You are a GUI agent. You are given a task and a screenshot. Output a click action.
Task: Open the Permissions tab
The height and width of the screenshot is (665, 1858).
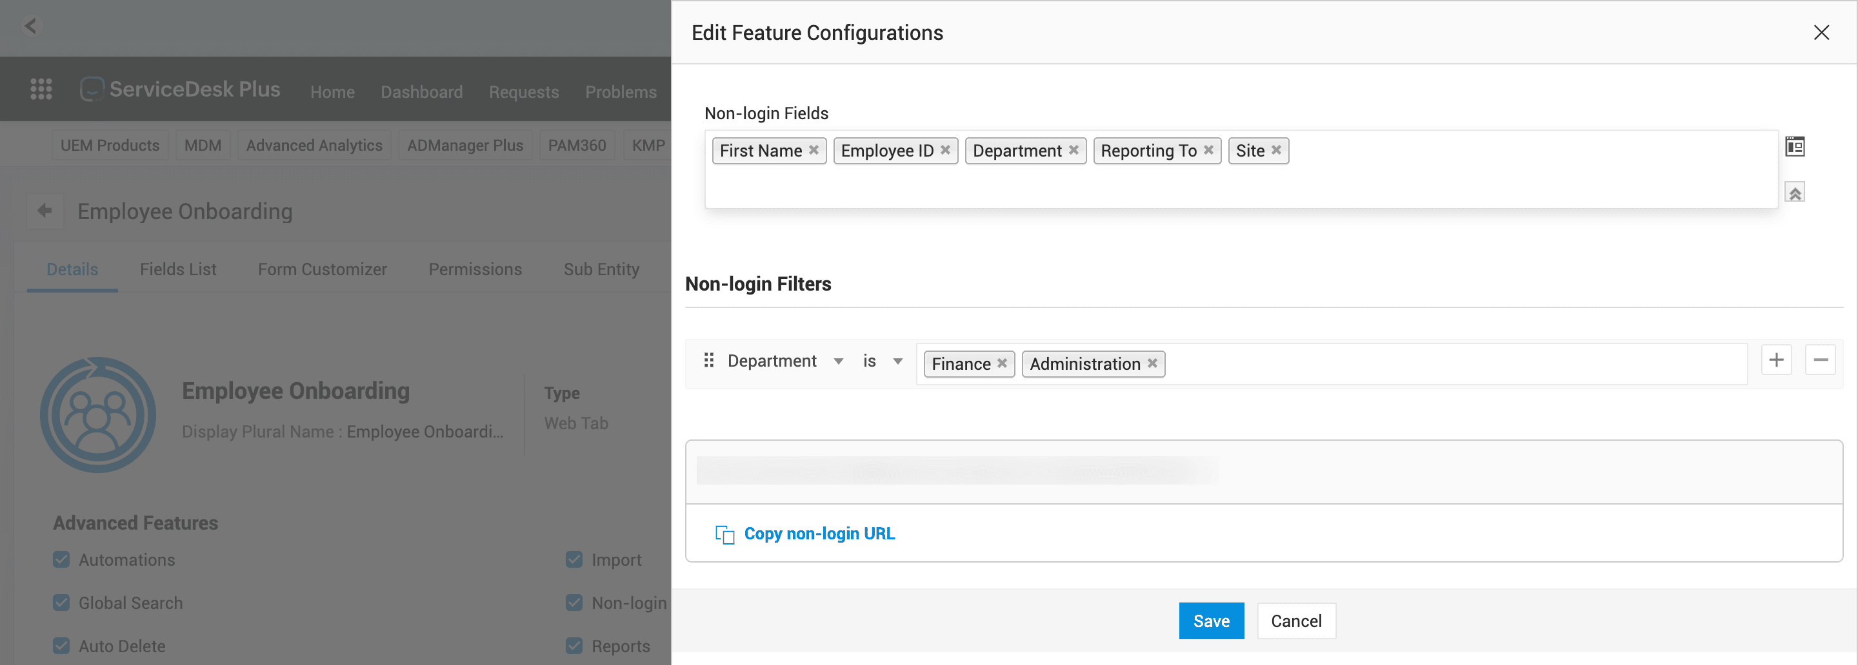(x=475, y=269)
